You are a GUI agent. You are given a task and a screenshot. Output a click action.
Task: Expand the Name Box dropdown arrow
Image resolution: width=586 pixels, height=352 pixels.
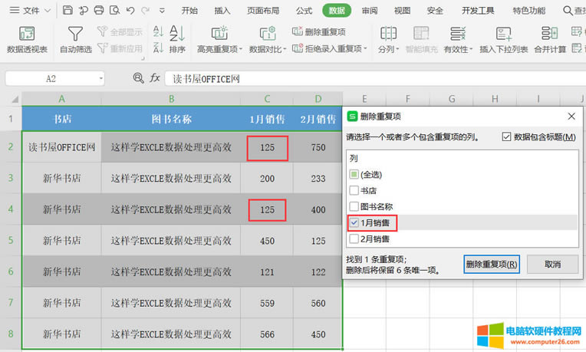(100, 79)
